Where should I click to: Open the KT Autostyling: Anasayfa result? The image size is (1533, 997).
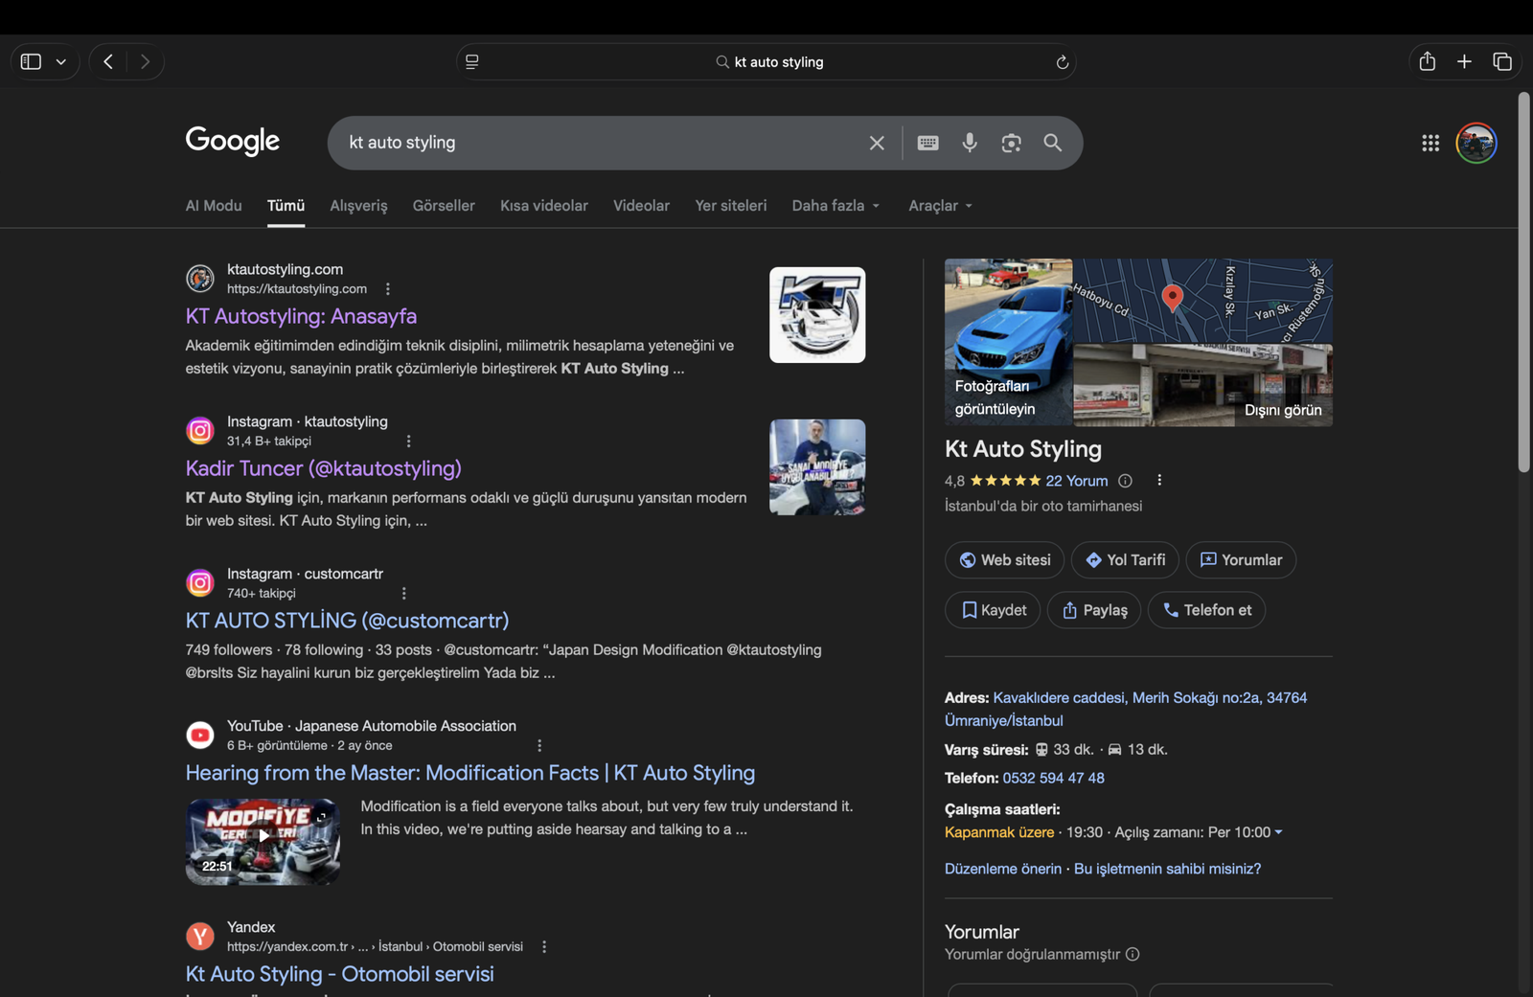[301, 316]
